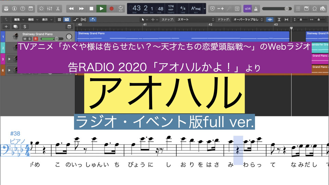Screen dimensions: 329x185
Task: Expand track 6 disclosure triangle
Action: click(x=9, y=70)
